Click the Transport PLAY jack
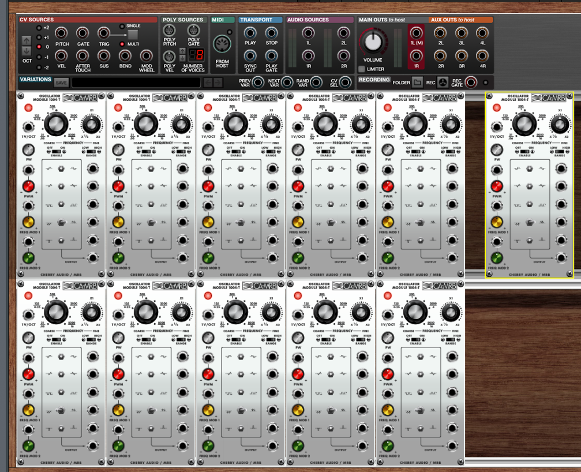This screenshot has height=472, width=581. [x=250, y=33]
